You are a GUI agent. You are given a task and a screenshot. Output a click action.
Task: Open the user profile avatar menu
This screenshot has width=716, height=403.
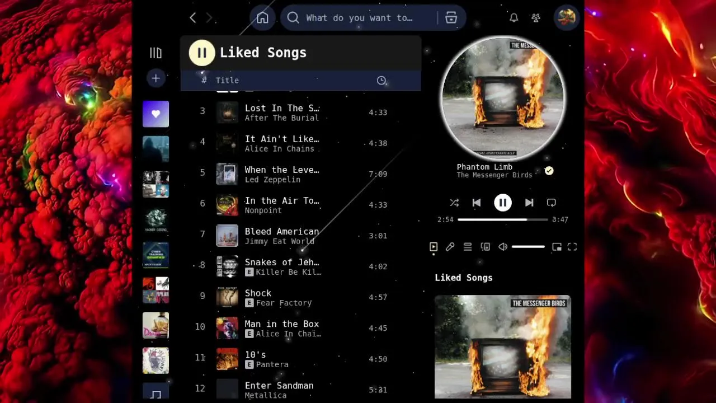(x=566, y=17)
